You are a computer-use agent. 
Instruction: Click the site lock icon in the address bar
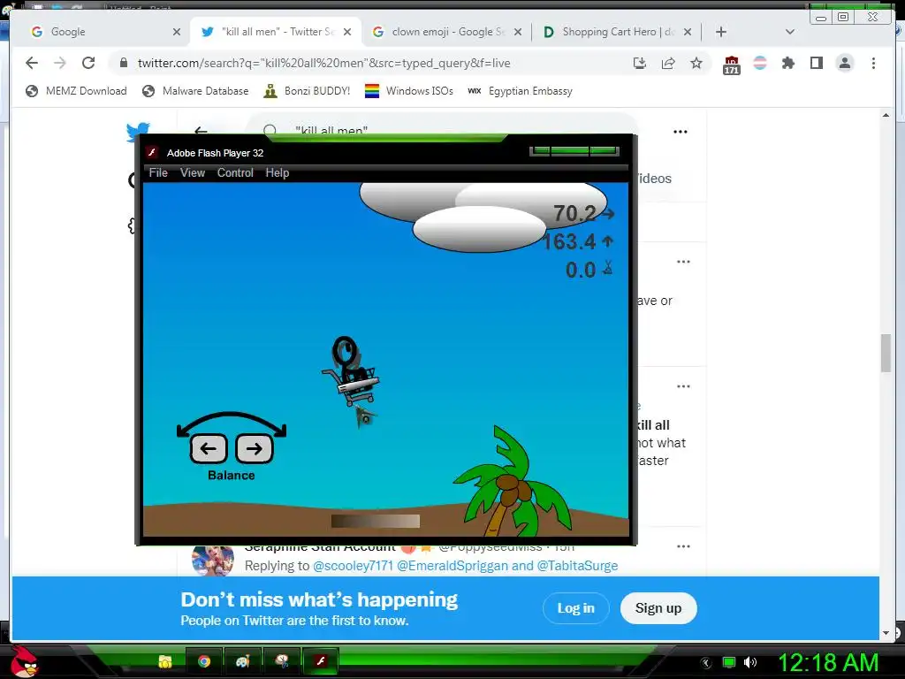tap(124, 63)
